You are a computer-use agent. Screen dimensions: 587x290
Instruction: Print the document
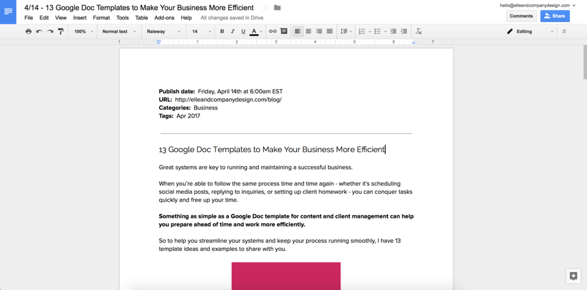point(28,32)
